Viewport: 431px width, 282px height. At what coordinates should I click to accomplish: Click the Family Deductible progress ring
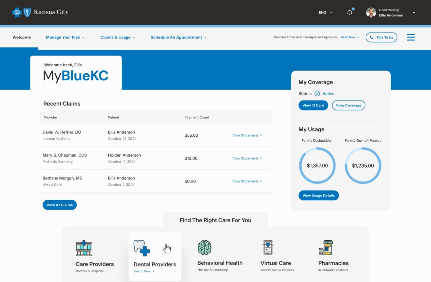pos(317,166)
